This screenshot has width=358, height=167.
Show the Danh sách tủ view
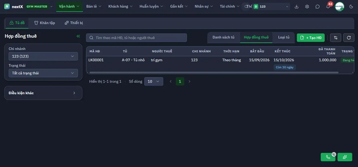[223, 37]
